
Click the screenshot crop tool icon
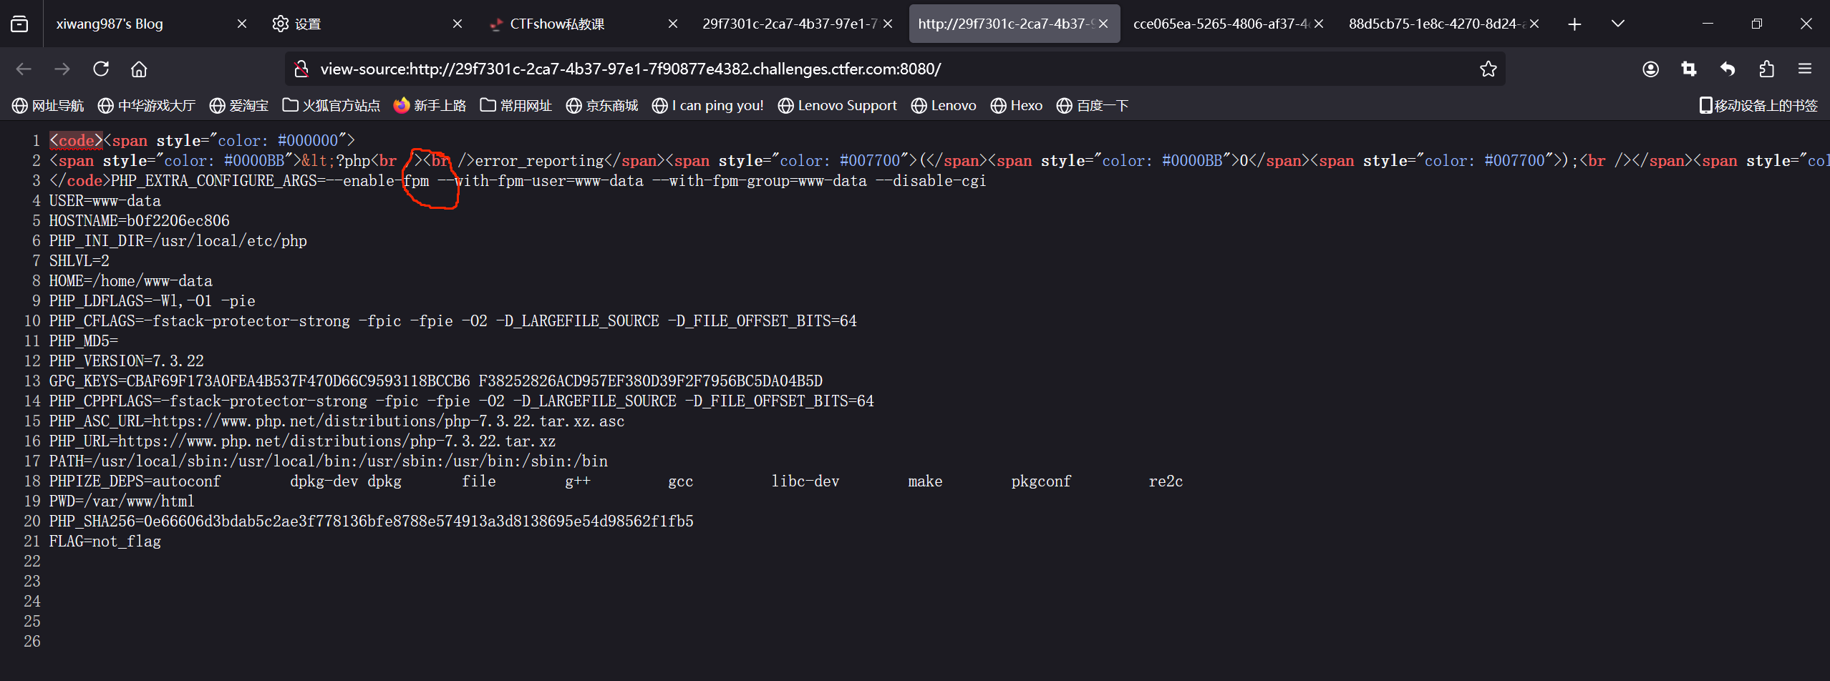click(x=1689, y=69)
